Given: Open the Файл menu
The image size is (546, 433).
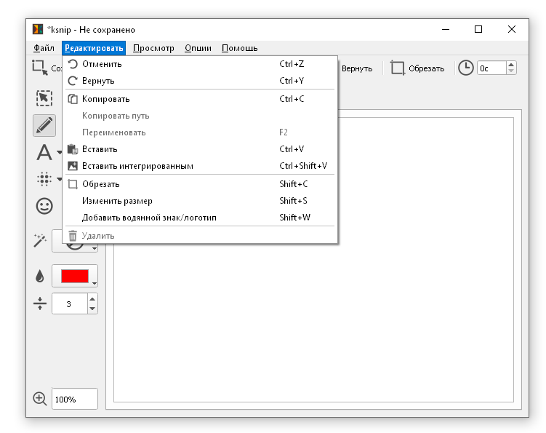Looking at the screenshot, I should (x=44, y=48).
